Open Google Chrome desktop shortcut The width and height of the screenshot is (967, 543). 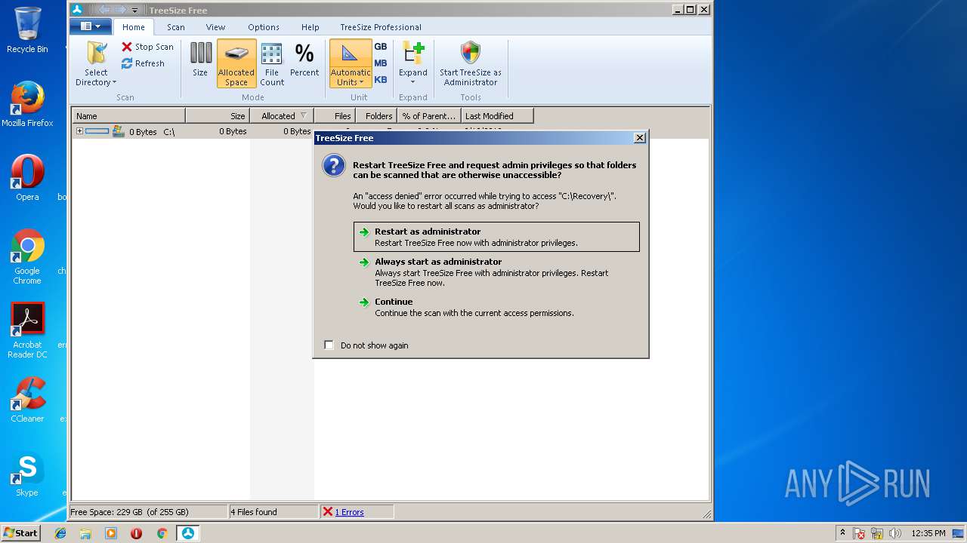27,256
